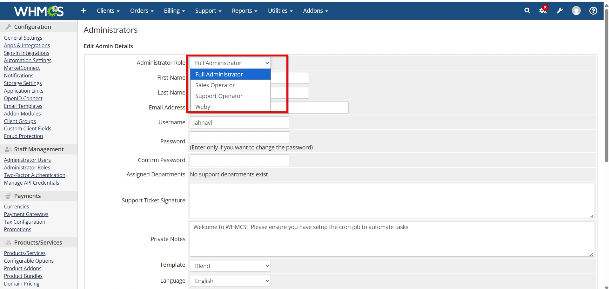Screen dimensions: 609x289
Task: Open the Orders menu
Action: pyautogui.click(x=142, y=11)
